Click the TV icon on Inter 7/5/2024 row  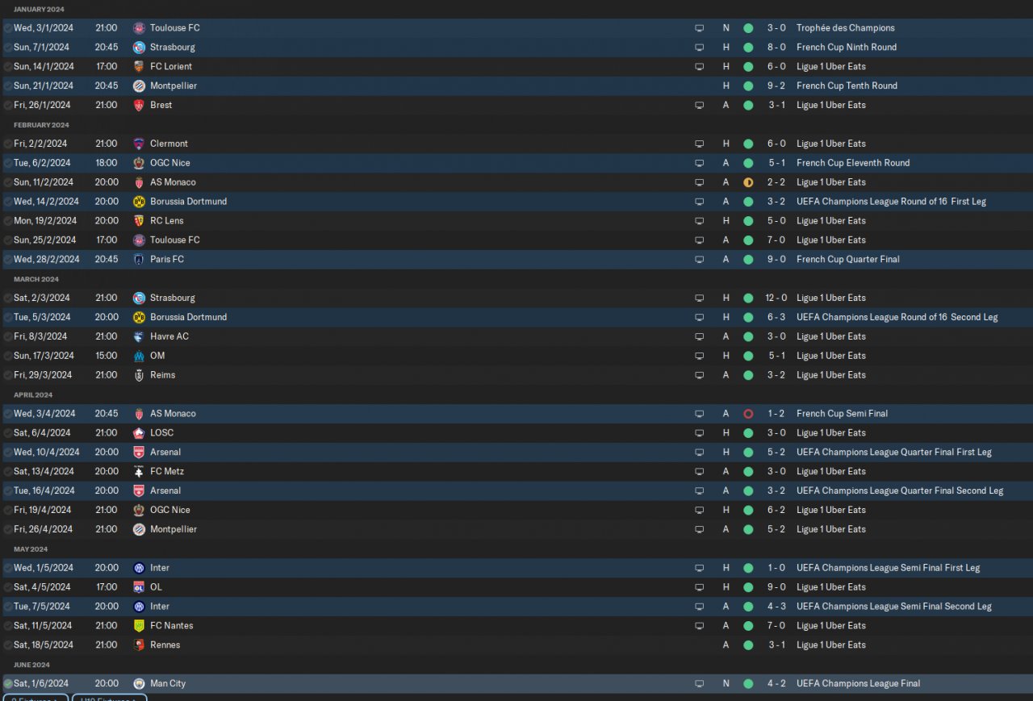click(700, 607)
